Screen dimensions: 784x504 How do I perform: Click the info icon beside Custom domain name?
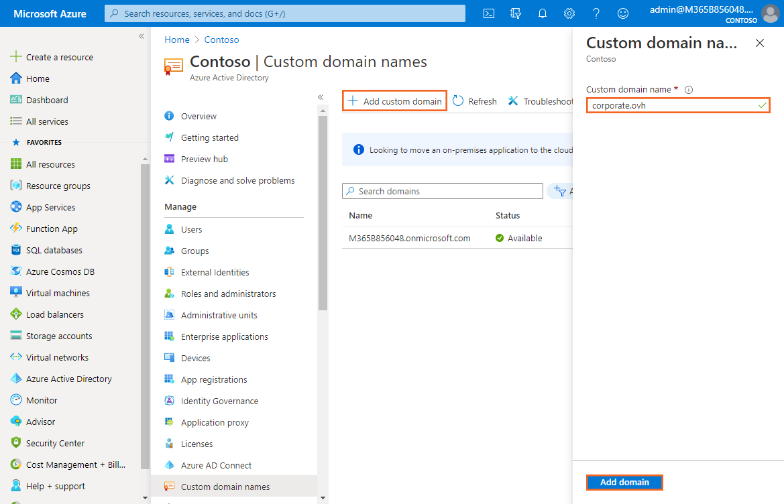(689, 90)
